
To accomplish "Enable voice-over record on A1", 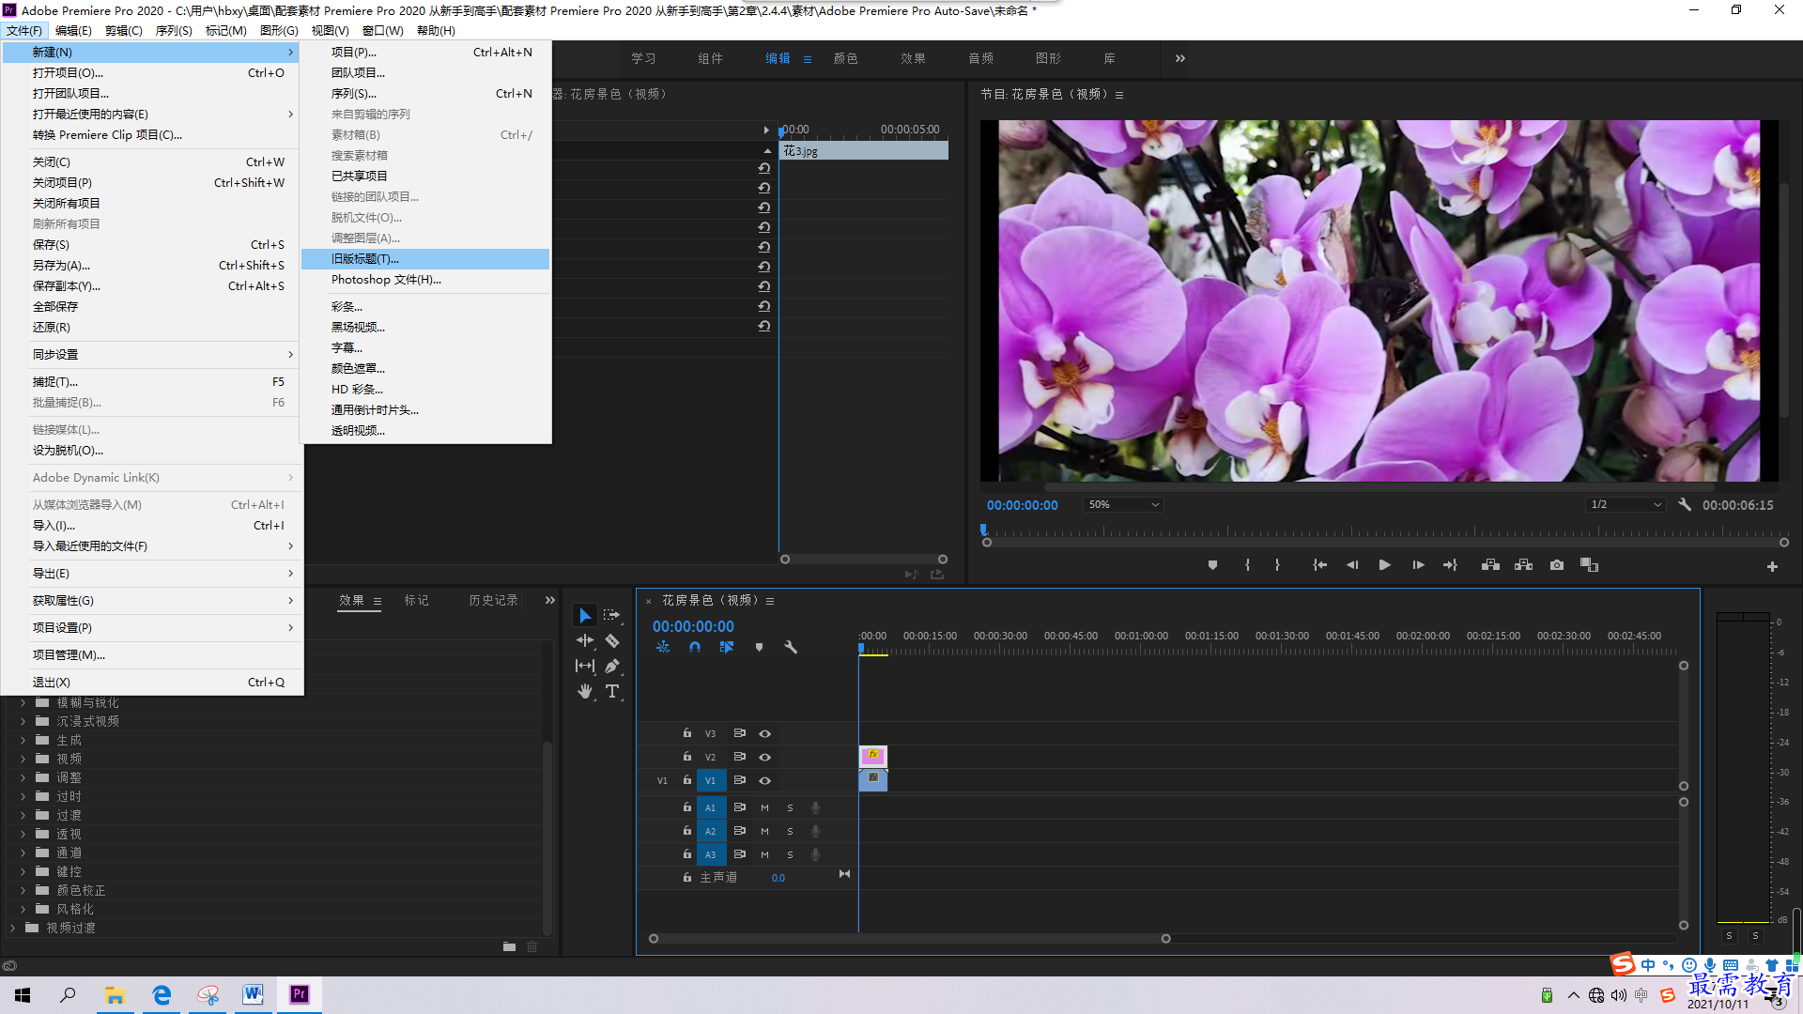I will tap(815, 807).
